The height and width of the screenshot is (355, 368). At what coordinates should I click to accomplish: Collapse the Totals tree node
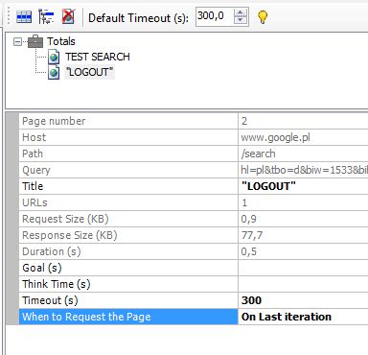[x=18, y=41]
